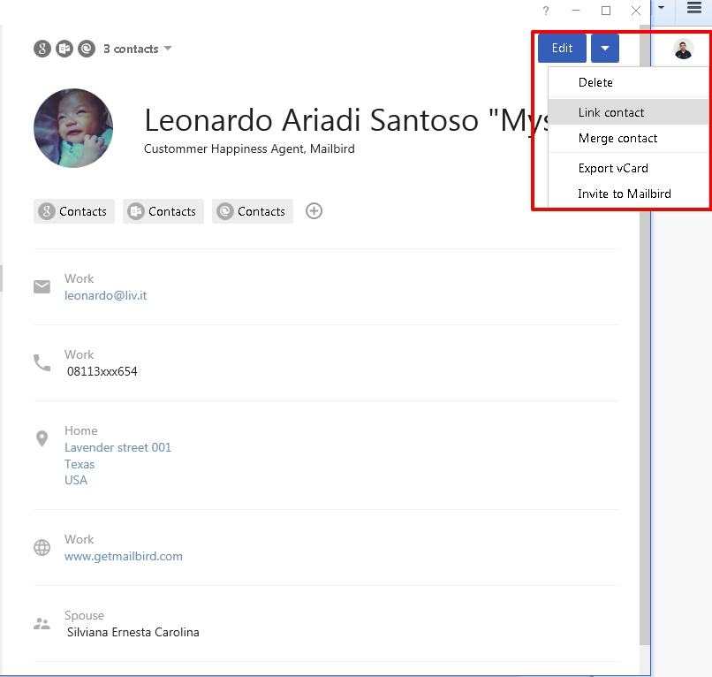
Task: Click Invite to Mailbird menu entry
Action: [x=628, y=194]
